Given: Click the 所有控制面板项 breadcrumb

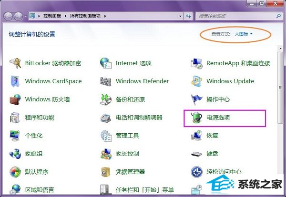Looking at the screenshot, I should click(x=85, y=16).
